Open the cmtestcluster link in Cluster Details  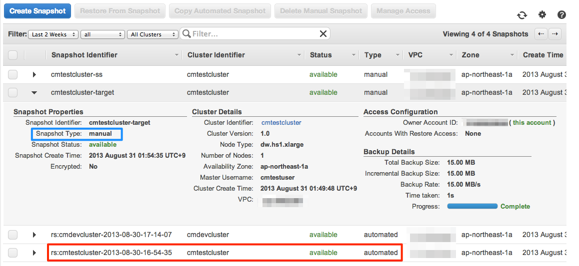pos(281,122)
